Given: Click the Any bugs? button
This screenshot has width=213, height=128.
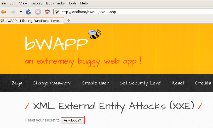Looking at the screenshot, I should tap(72, 120).
